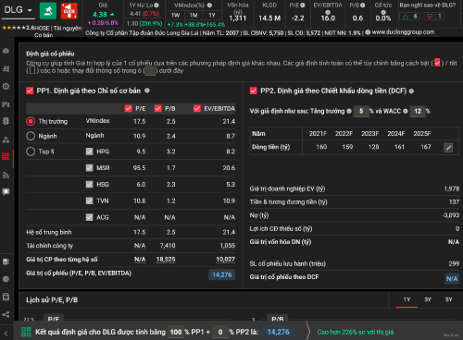Click the info icon next to VNIndex(%)

coord(209,6)
